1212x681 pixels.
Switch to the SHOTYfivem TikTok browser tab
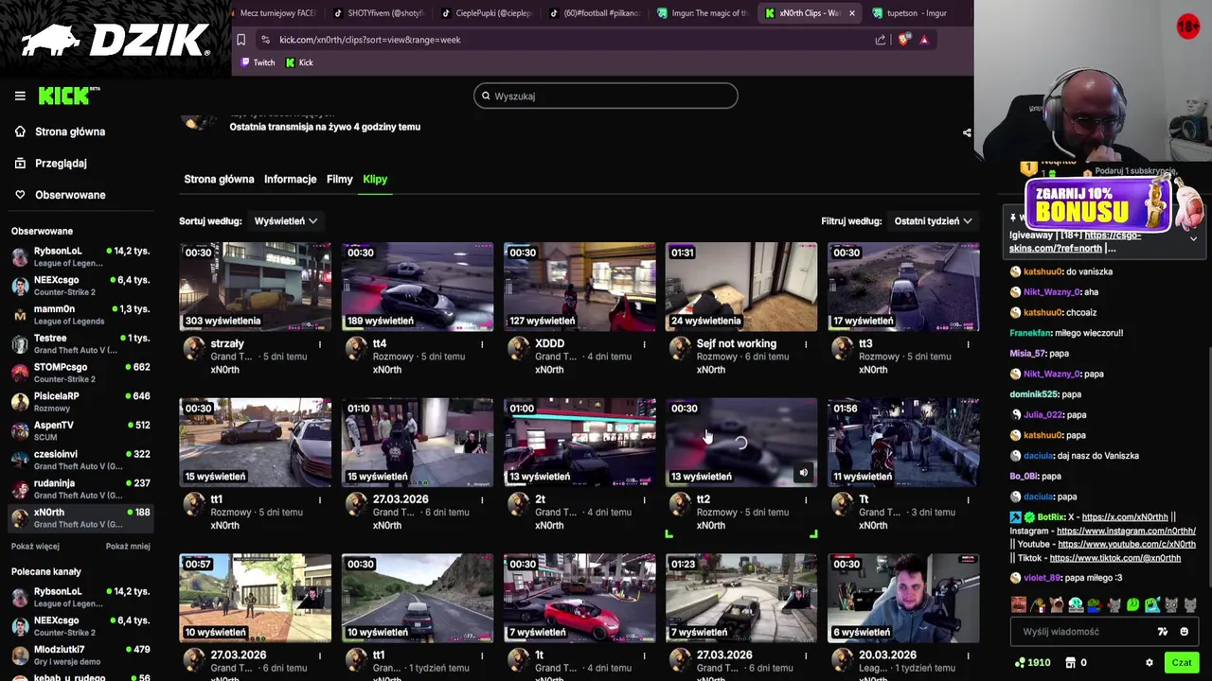coord(379,13)
